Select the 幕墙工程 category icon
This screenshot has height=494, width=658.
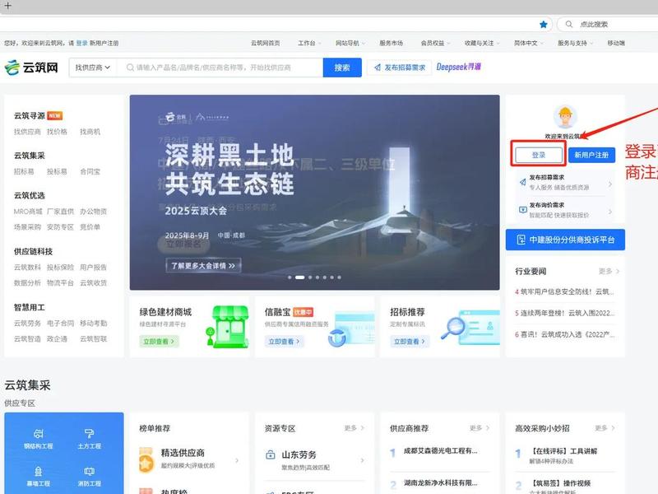coord(38,472)
